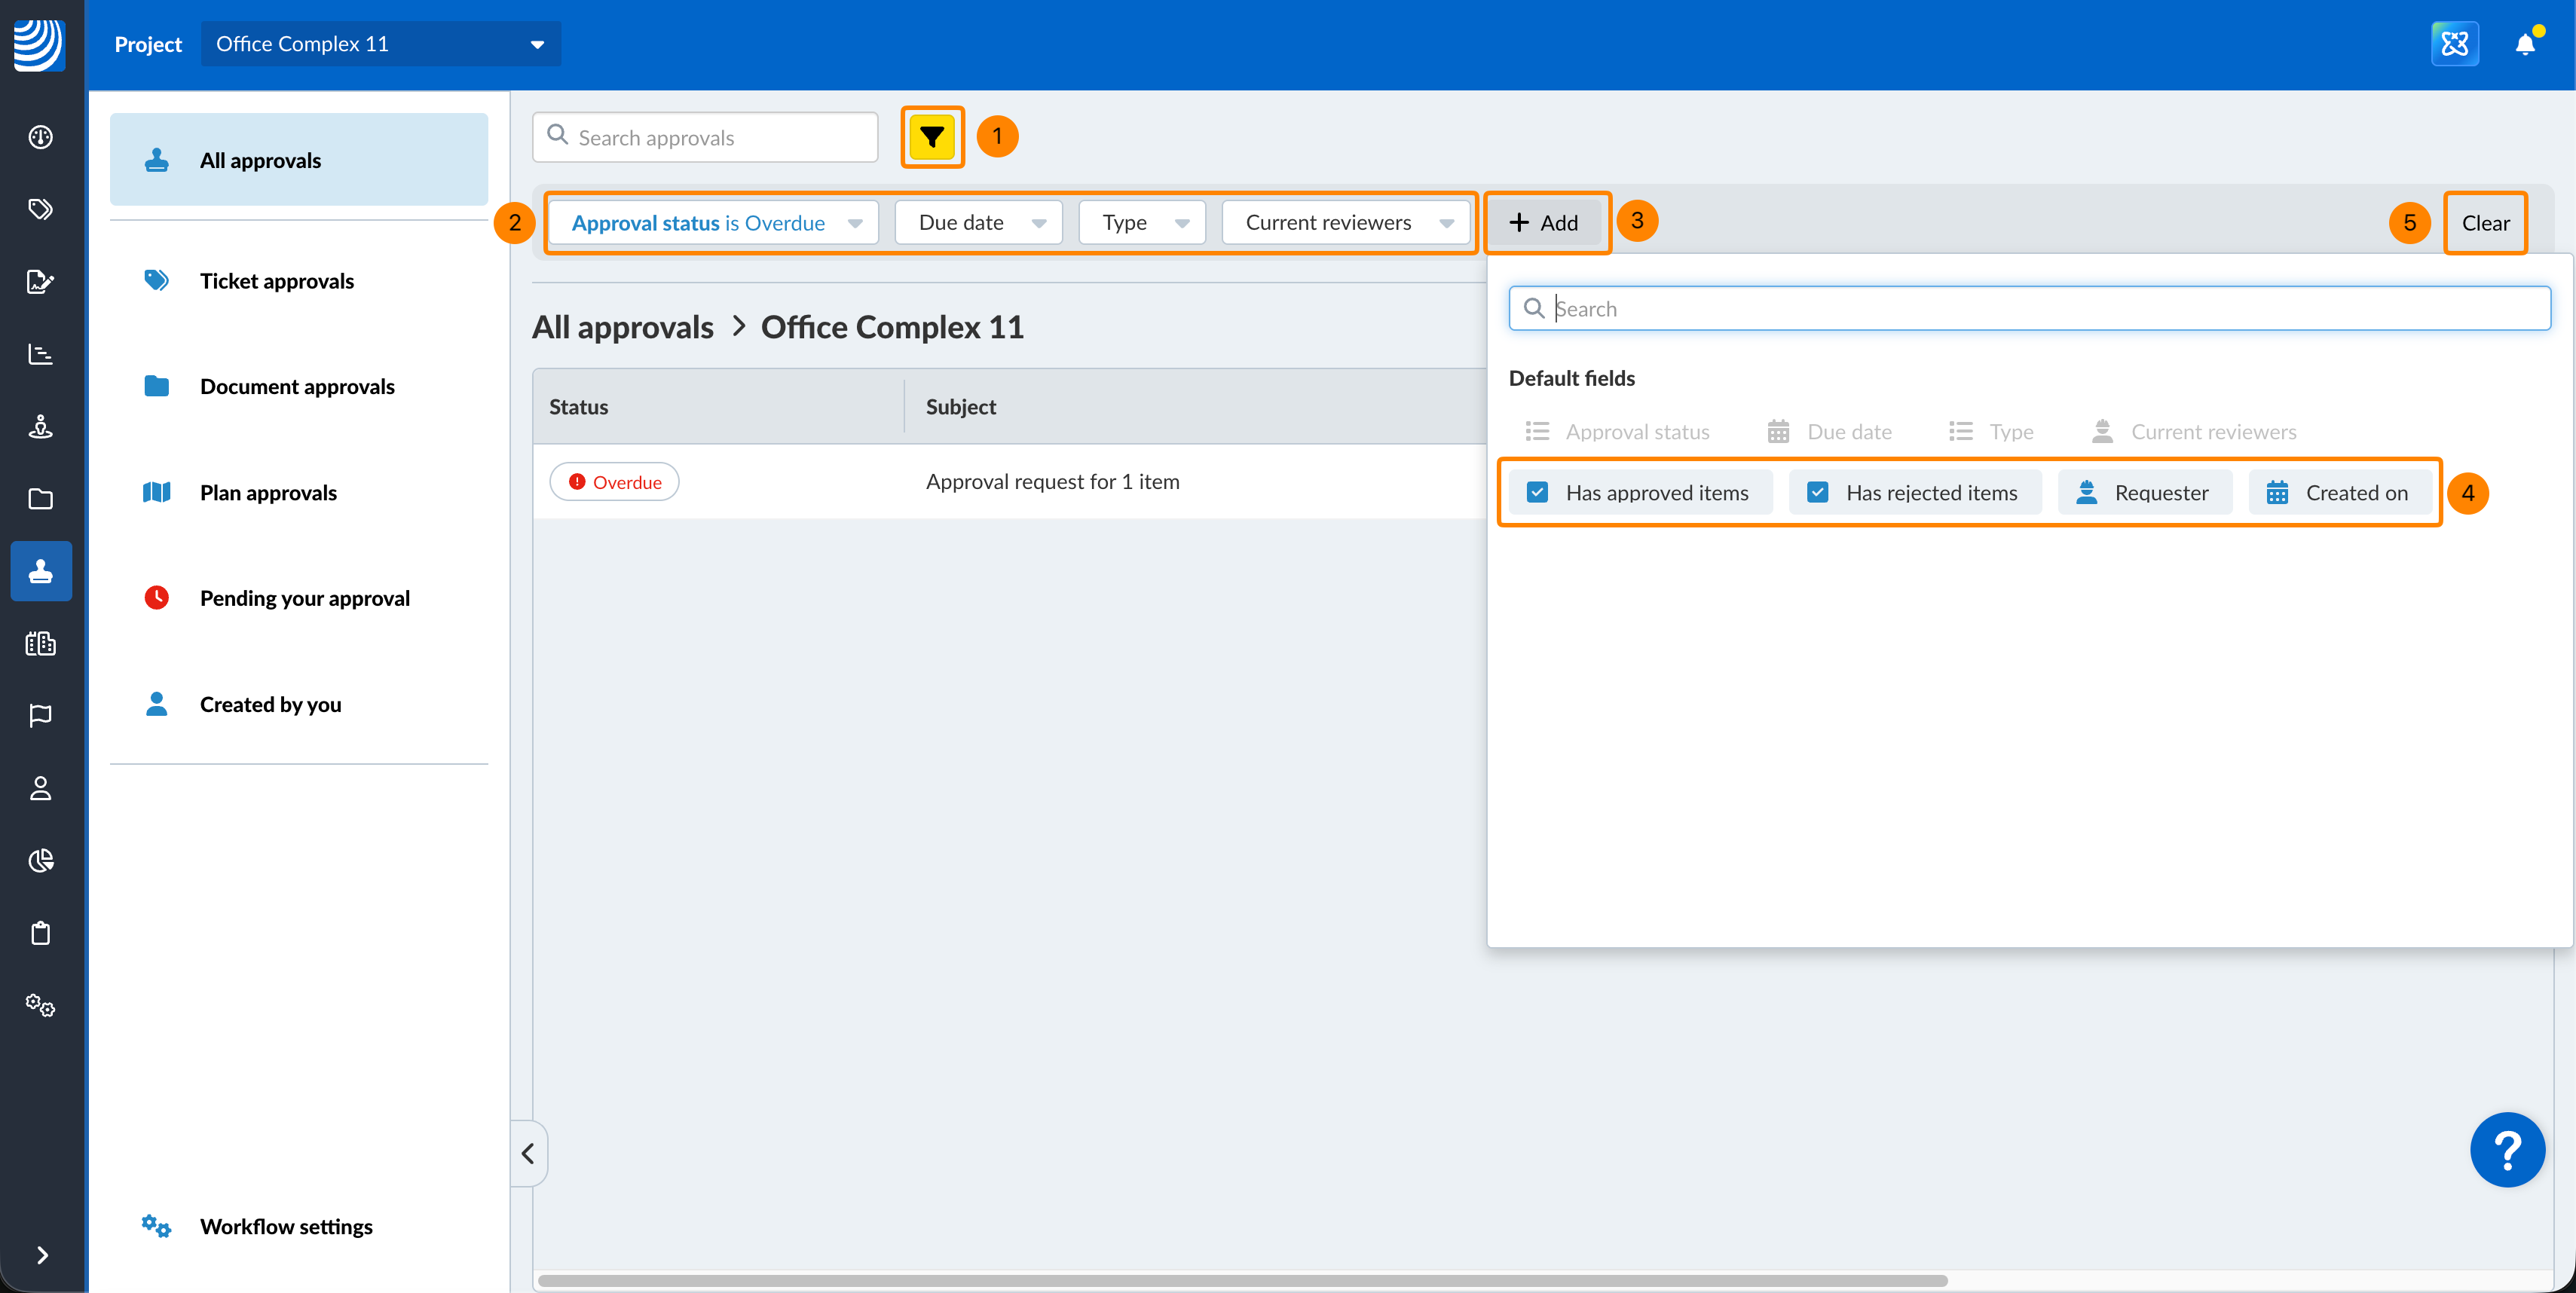Viewport: 2576px width, 1293px height.
Task: Click the pie chart icon in sidebar
Action: coord(40,861)
